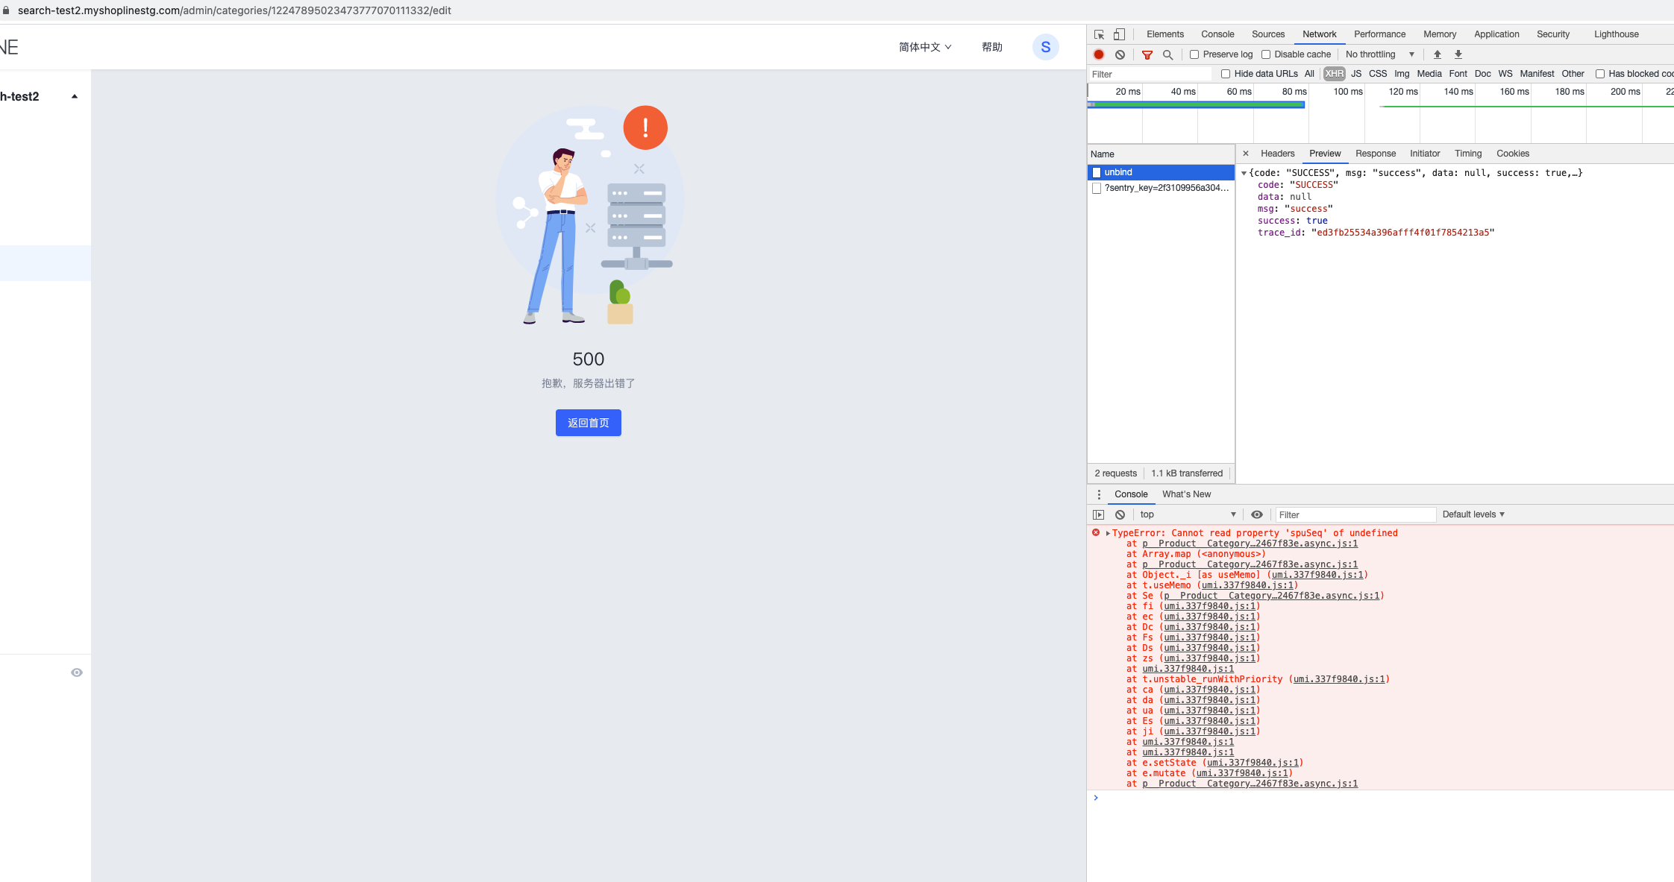Enable the Preserve log checkbox

[1194, 54]
